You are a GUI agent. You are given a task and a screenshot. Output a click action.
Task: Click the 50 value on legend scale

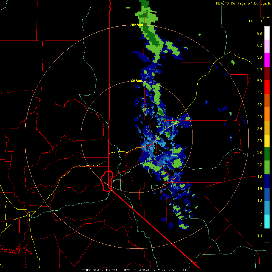pyautogui.click(x=260, y=81)
